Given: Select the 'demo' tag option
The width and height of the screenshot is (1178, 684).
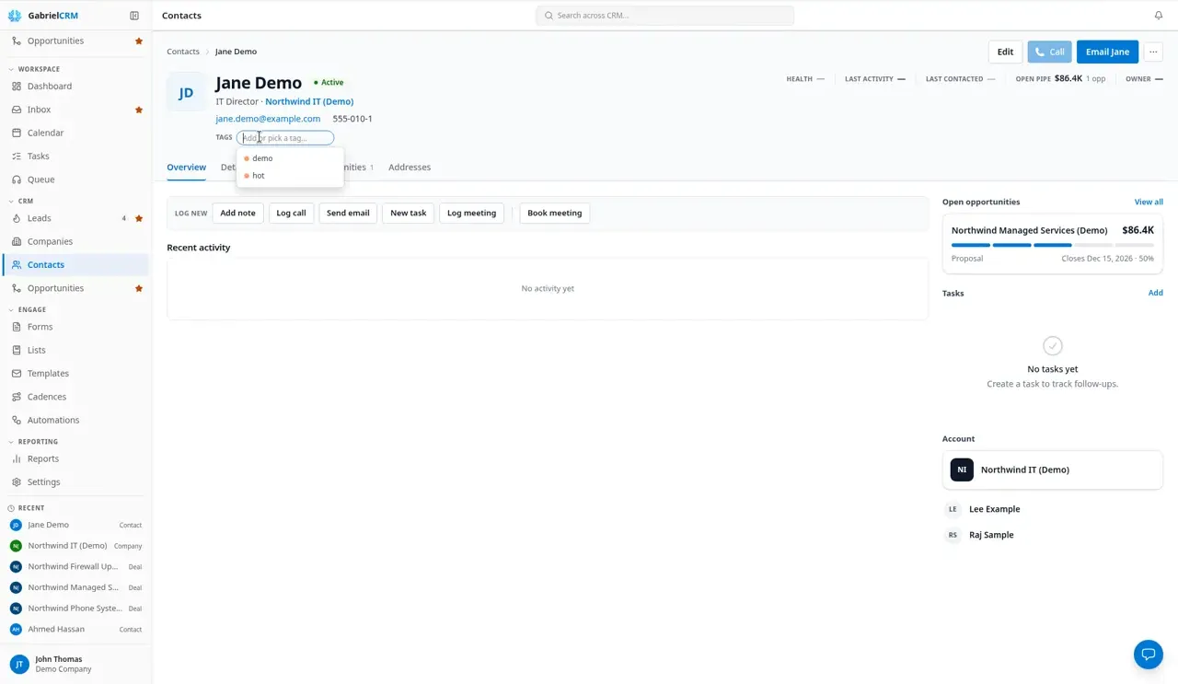Looking at the screenshot, I should pyautogui.click(x=290, y=158).
